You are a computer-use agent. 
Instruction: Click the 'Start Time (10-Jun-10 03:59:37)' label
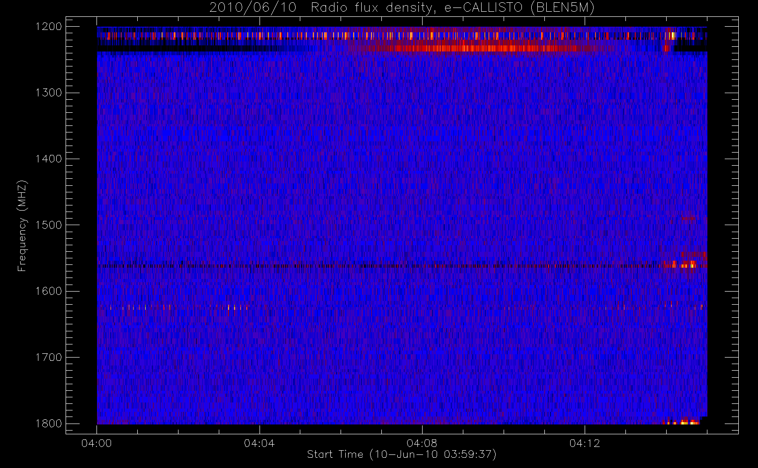(402, 454)
